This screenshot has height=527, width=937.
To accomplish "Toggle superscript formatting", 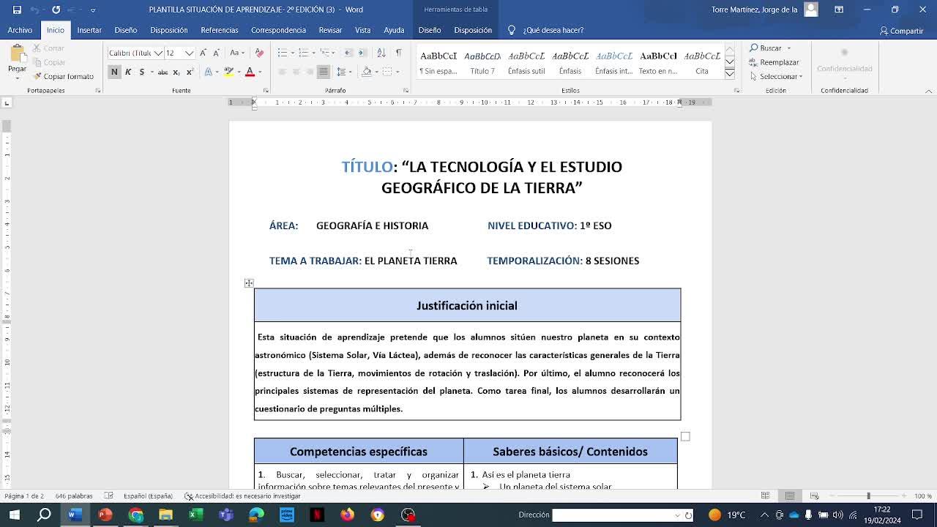I will (190, 72).
